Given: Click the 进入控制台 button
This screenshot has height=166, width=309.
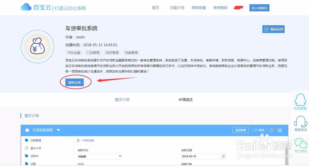Looking at the screenshot, I should (x=259, y=8).
